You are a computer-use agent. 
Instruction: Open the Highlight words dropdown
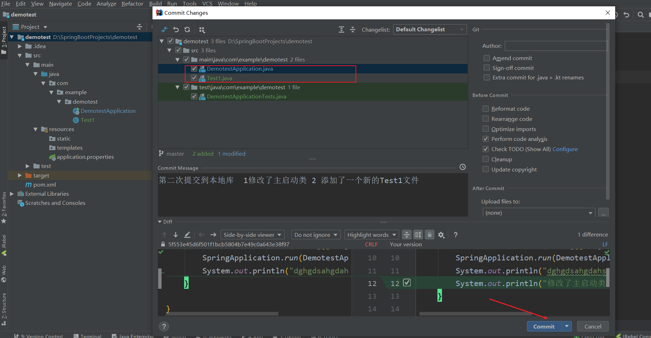[371, 235]
